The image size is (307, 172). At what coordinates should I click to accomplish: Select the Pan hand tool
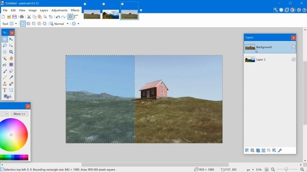(x=11, y=58)
